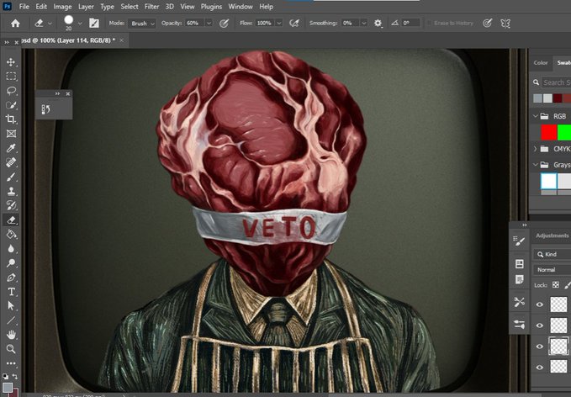The width and height of the screenshot is (571, 397).
Task: Select the Zoom tool
Action: (11, 349)
